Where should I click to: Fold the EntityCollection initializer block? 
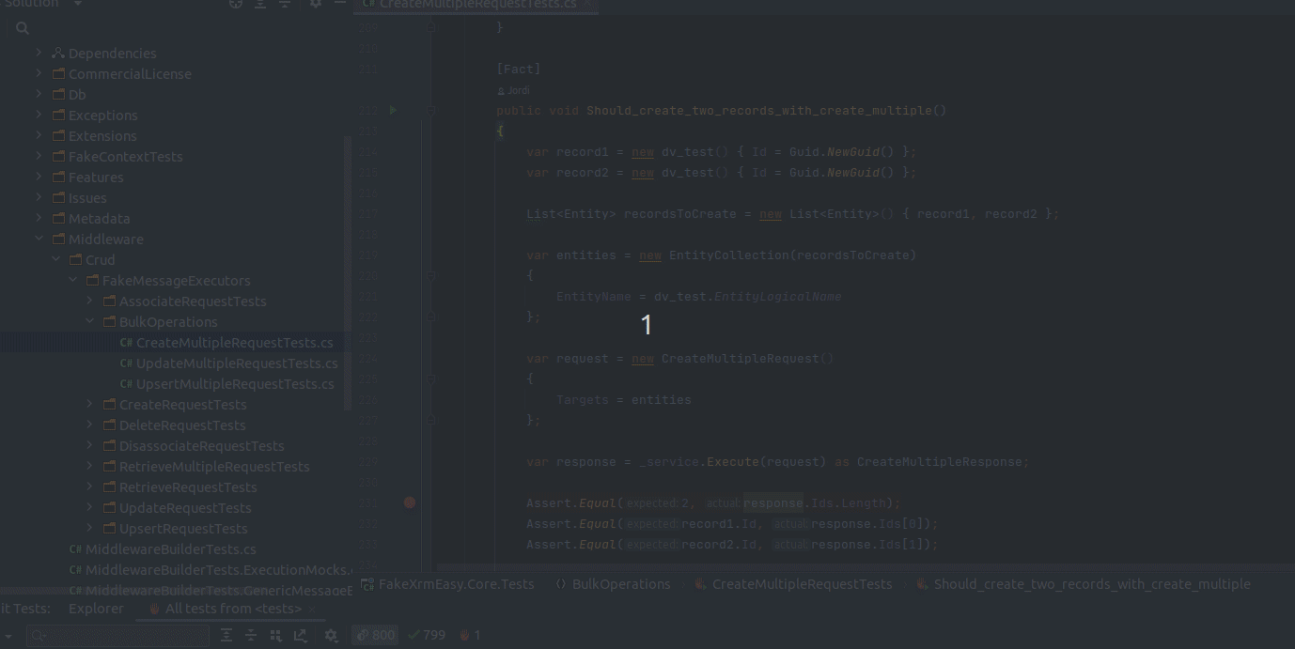pos(431,275)
